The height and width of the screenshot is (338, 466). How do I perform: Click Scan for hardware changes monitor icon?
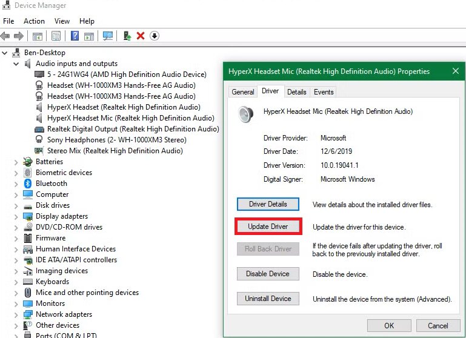[108, 36]
